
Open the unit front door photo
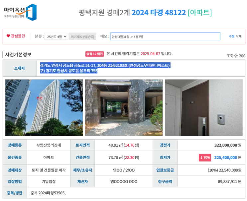pyautogui.click(x=204, y=107)
